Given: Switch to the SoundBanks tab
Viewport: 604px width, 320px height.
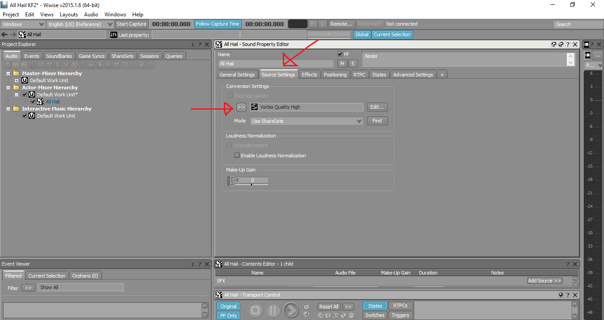Looking at the screenshot, I should point(59,56).
